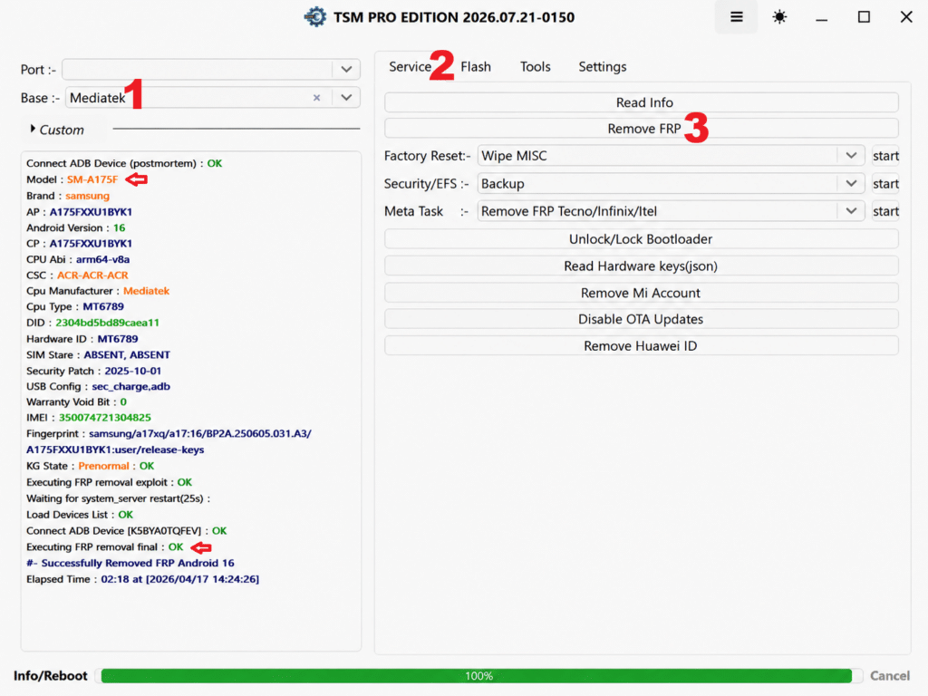The height and width of the screenshot is (696, 928).
Task: Start the Security/EFS task
Action: (885, 183)
